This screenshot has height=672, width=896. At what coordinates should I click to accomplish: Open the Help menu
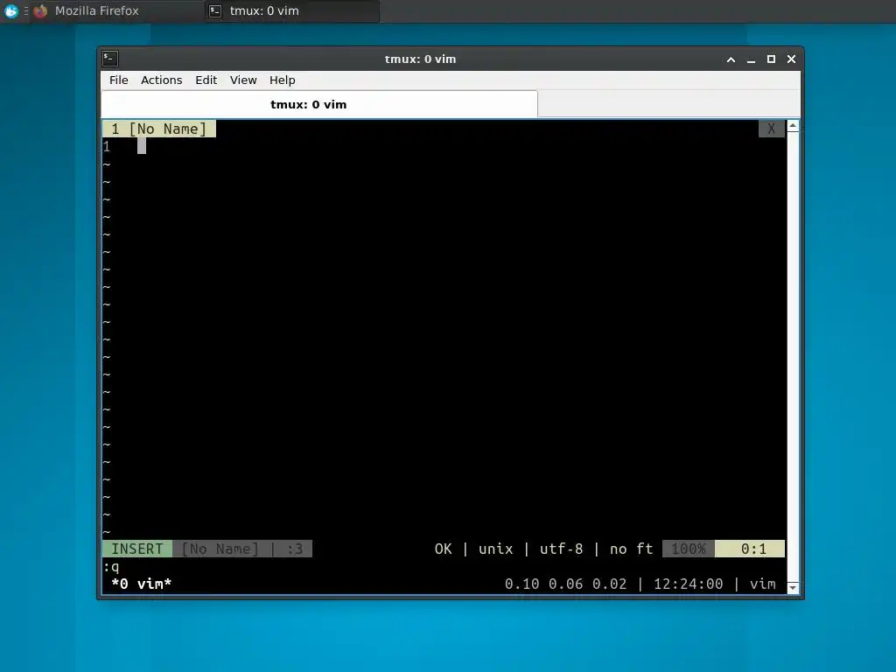[x=283, y=80]
